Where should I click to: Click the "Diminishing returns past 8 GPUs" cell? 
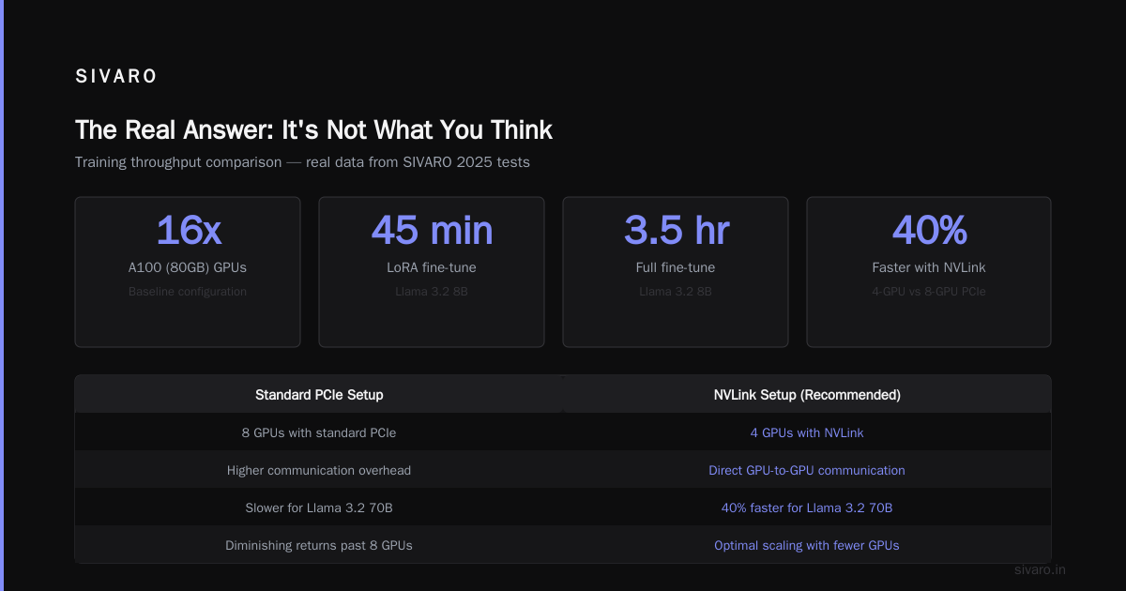(x=319, y=545)
